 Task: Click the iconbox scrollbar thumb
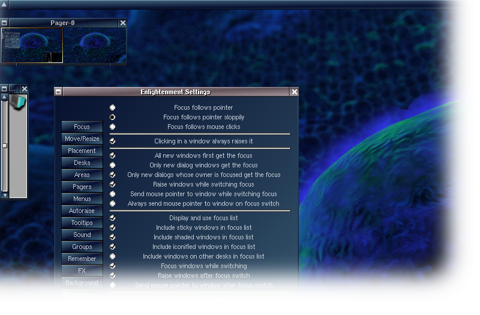(5, 146)
